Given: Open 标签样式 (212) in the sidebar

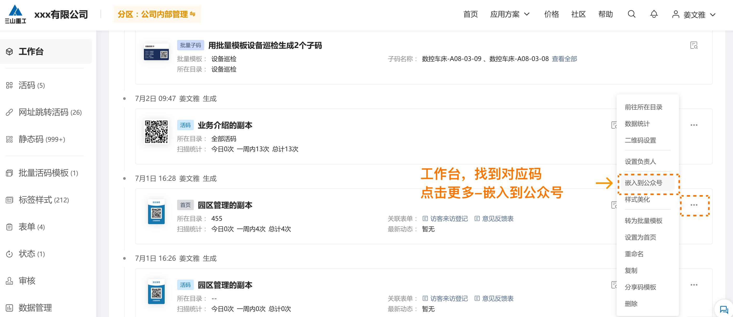Looking at the screenshot, I should click(x=44, y=200).
